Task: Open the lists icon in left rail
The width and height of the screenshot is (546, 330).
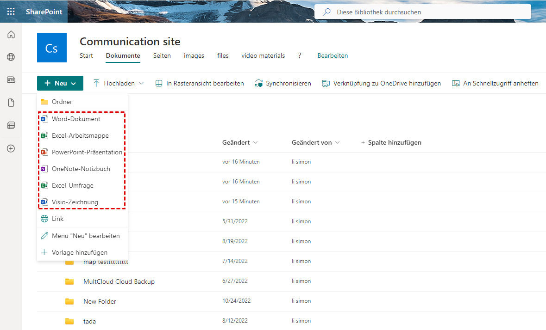Action: pyautogui.click(x=11, y=125)
